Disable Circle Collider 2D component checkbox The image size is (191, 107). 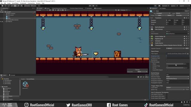click(154, 36)
